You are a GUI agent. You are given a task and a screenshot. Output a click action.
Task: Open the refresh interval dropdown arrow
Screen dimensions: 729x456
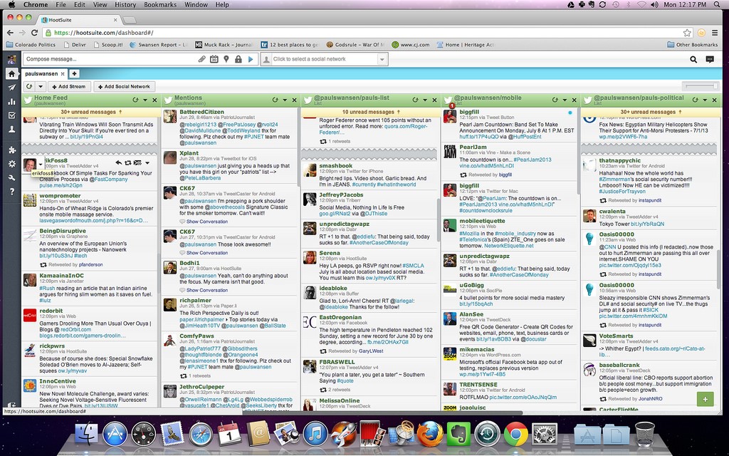click(41, 86)
